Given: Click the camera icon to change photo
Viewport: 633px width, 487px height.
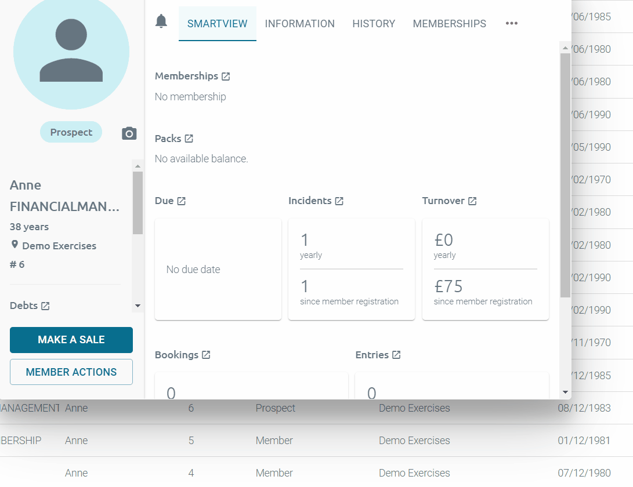Looking at the screenshot, I should (129, 133).
